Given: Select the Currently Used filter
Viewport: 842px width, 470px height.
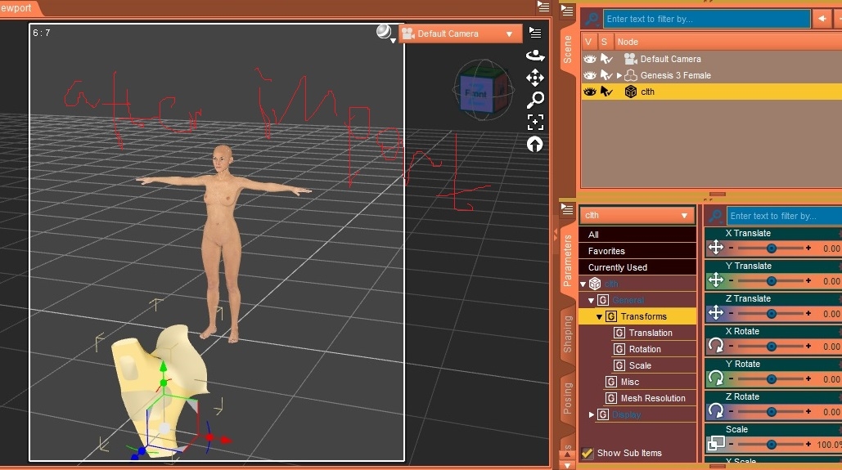Looking at the screenshot, I should 617,267.
